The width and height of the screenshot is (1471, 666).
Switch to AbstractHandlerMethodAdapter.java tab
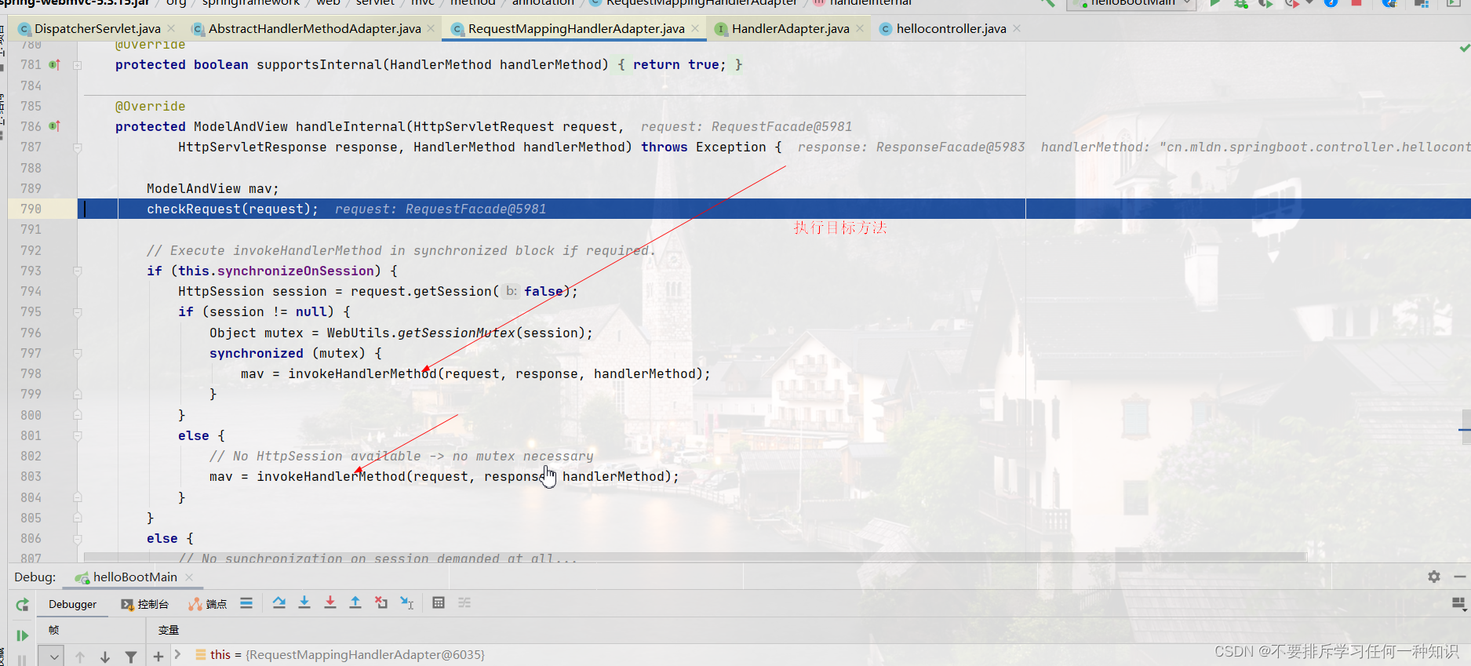315,29
